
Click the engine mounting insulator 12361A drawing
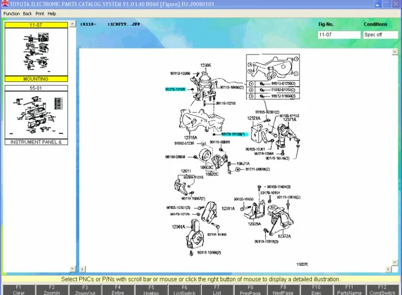coord(196,234)
